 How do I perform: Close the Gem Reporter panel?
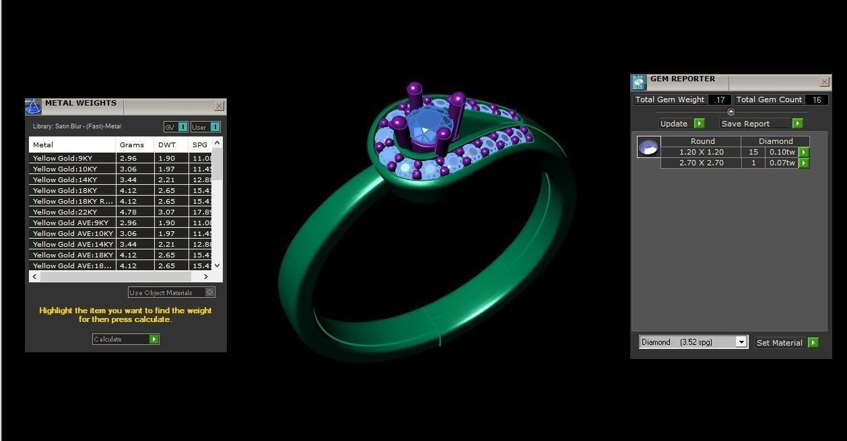(x=825, y=82)
